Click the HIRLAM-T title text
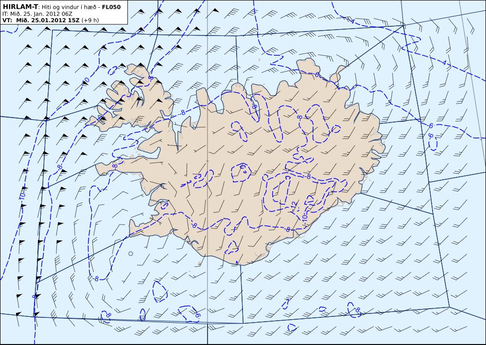 [21, 7]
